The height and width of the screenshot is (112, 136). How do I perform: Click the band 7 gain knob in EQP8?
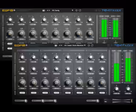tap(91, 57)
